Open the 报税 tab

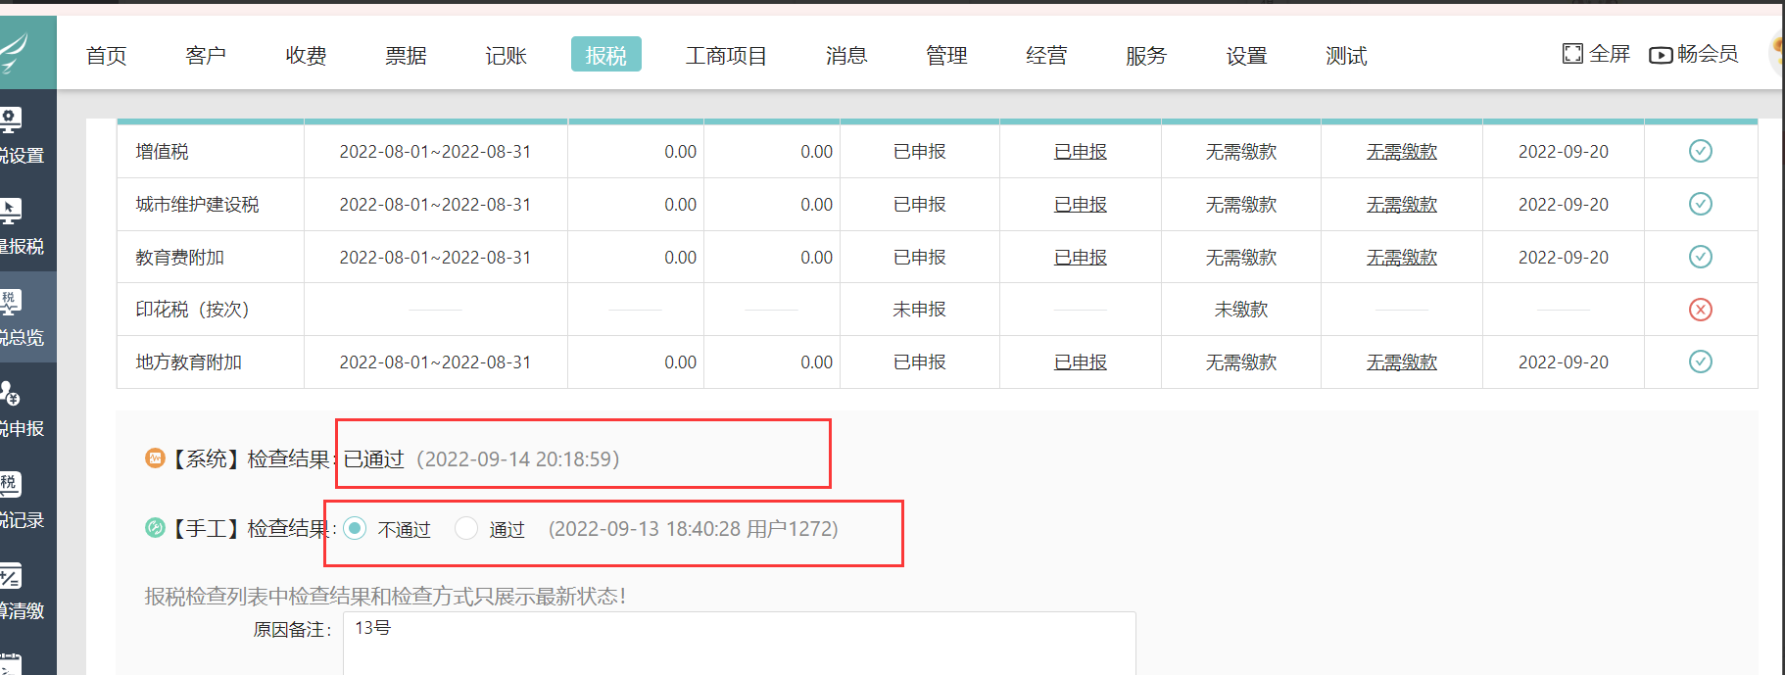click(x=605, y=55)
